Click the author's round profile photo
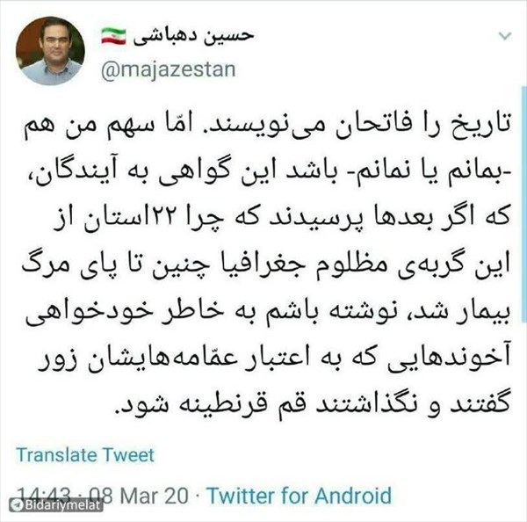Viewport: 527px width, 522px height. (x=50, y=50)
